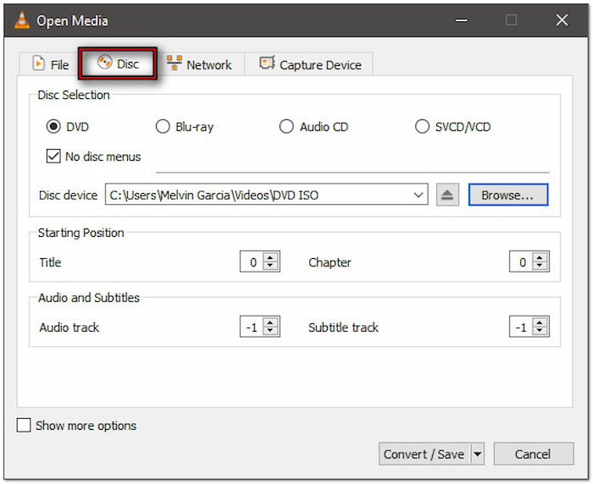Open the Network tab
593x484 pixels.
199,64
